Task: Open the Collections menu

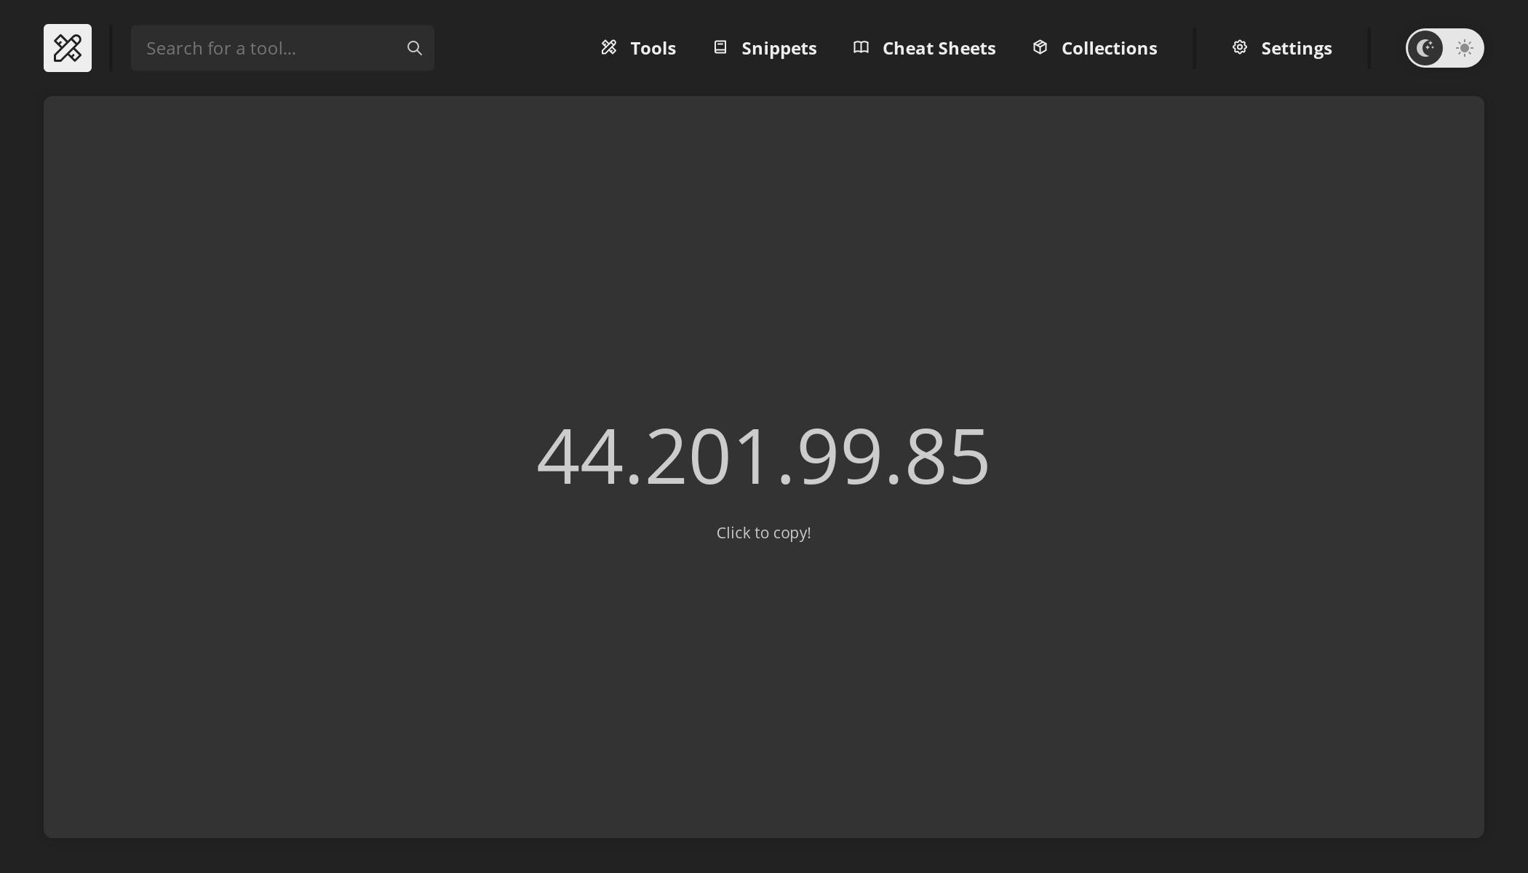Action: pos(1110,47)
